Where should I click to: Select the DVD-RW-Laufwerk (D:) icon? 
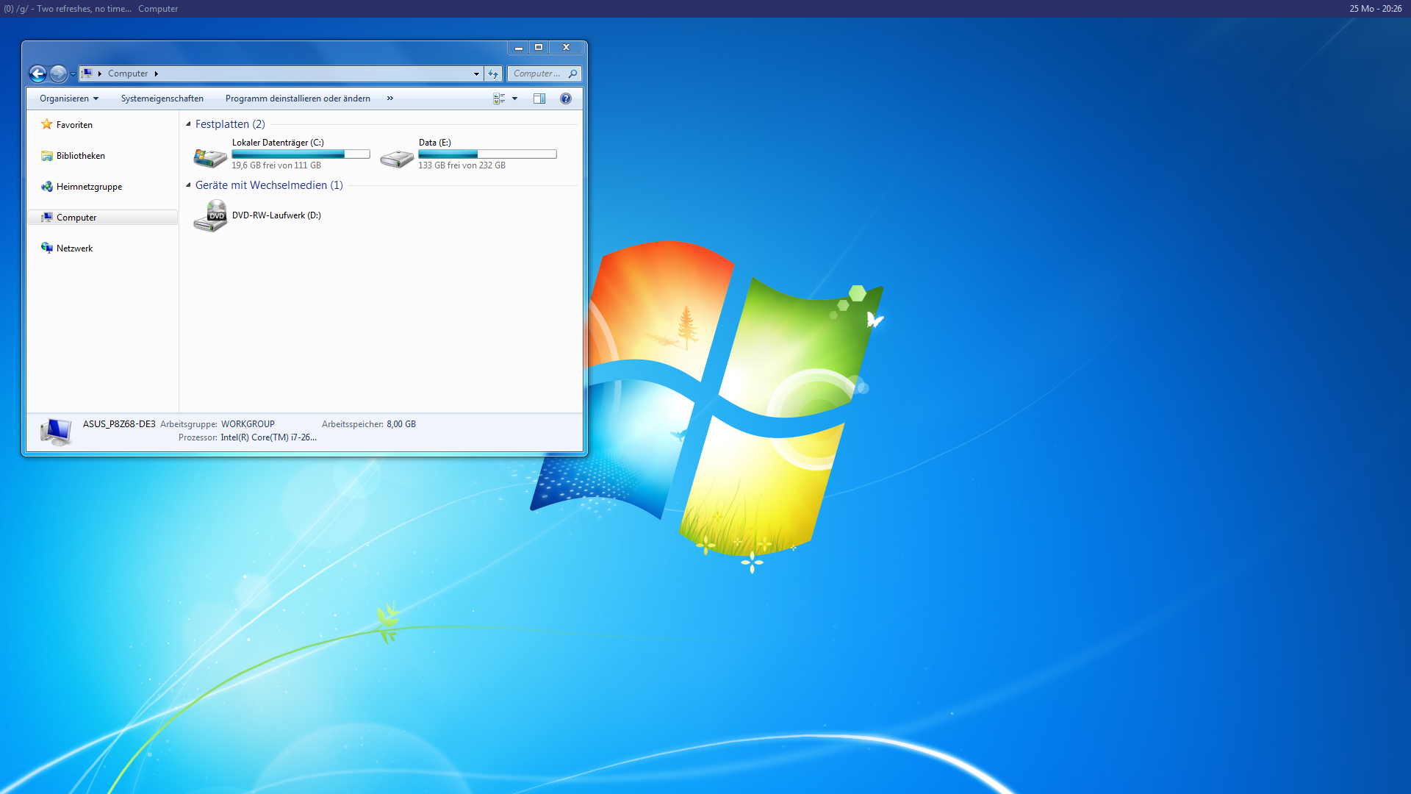point(210,216)
